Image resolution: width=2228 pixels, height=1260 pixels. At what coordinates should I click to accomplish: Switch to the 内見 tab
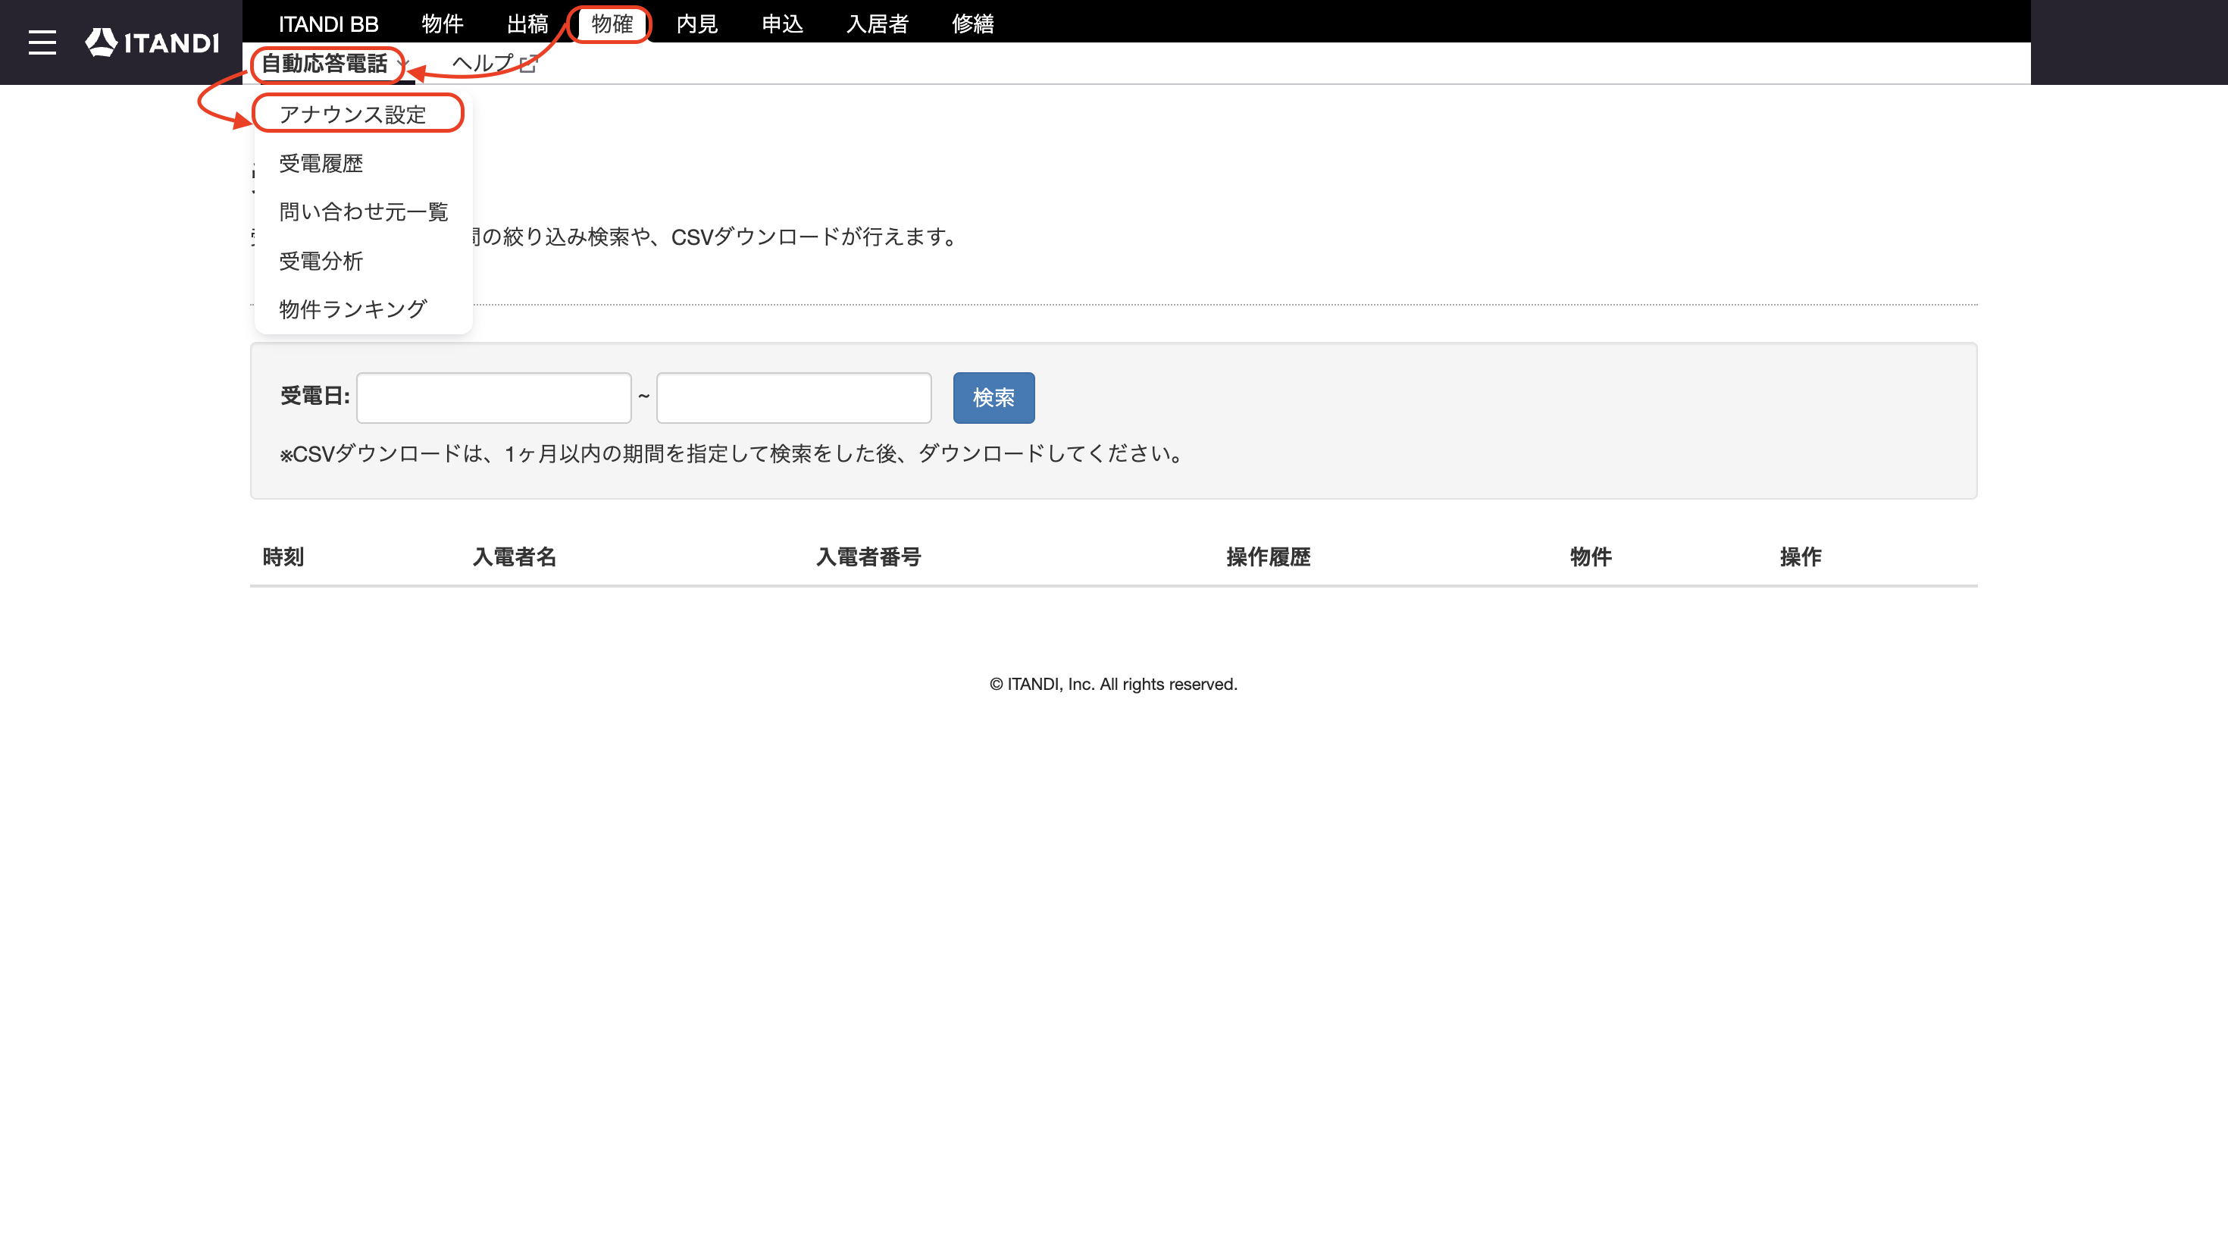tap(697, 24)
